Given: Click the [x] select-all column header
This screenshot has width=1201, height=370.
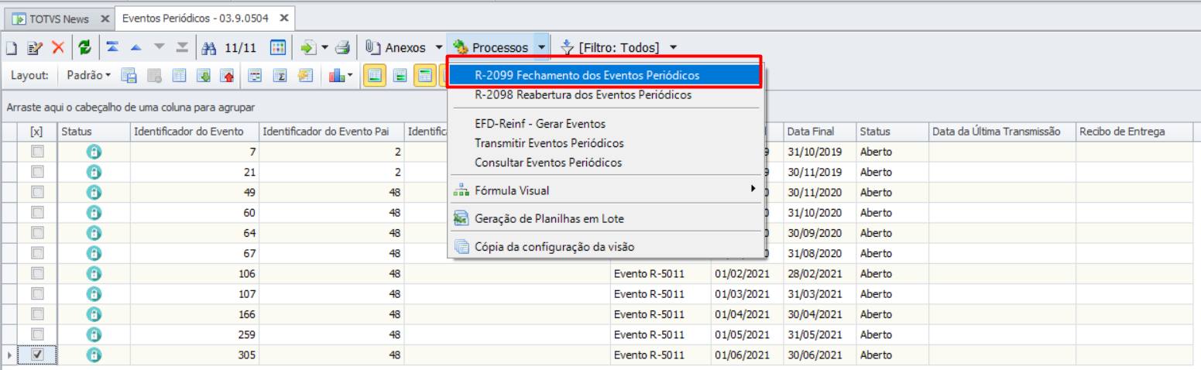Looking at the screenshot, I should click(x=37, y=132).
